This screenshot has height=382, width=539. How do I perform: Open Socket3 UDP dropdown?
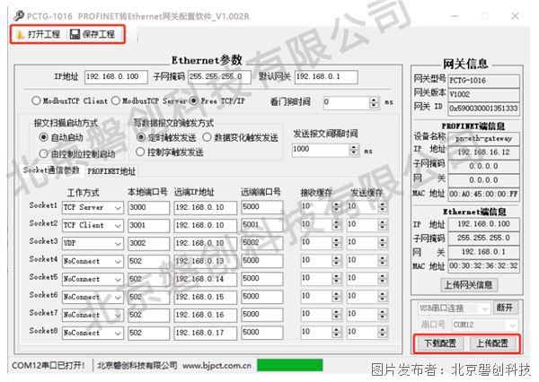(93, 243)
